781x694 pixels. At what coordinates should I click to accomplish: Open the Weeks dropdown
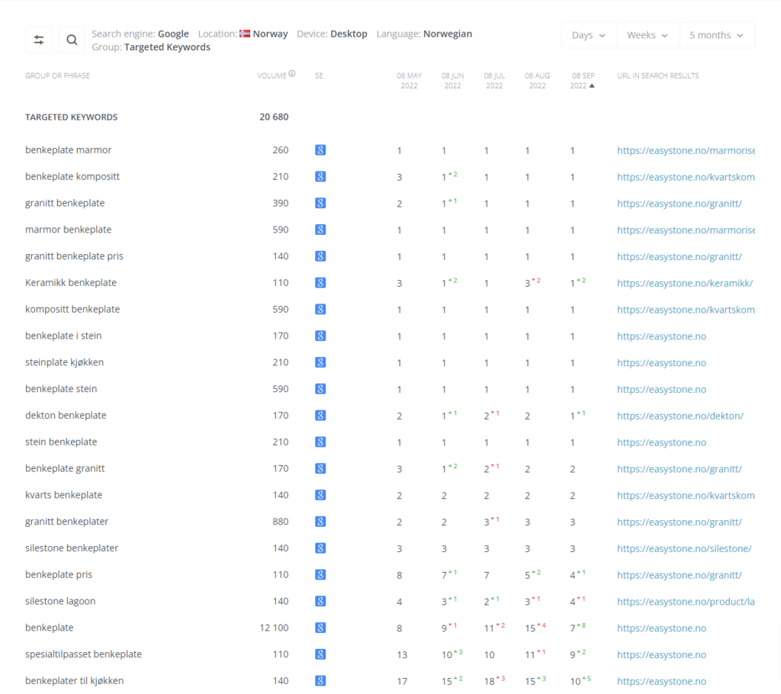[x=648, y=35]
